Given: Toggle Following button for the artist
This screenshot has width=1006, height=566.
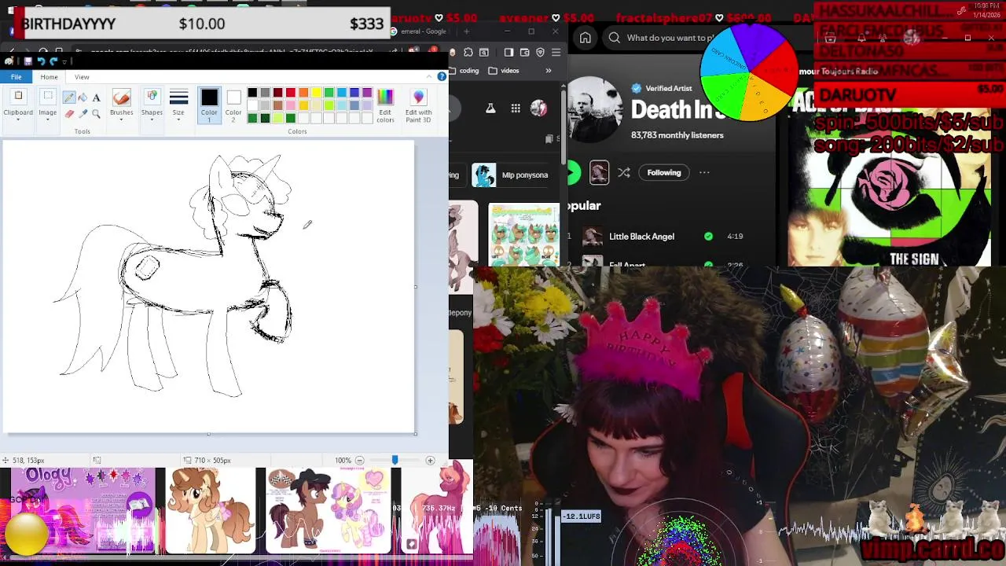Looking at the screenshot, I should (x=664, y=172).
